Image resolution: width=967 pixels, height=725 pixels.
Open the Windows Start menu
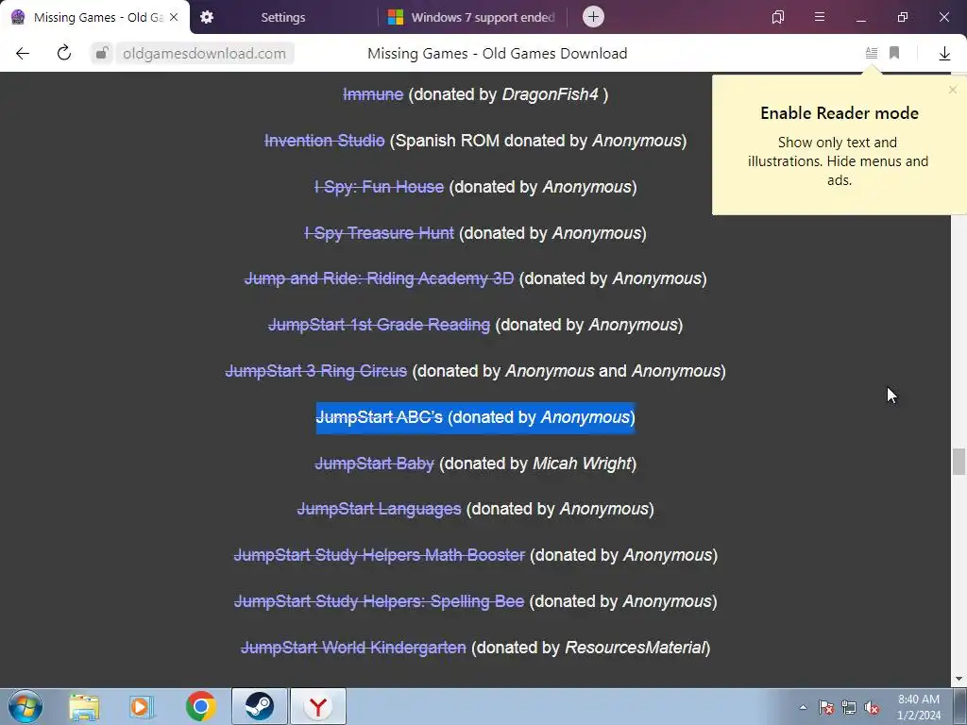pos(25,706)
